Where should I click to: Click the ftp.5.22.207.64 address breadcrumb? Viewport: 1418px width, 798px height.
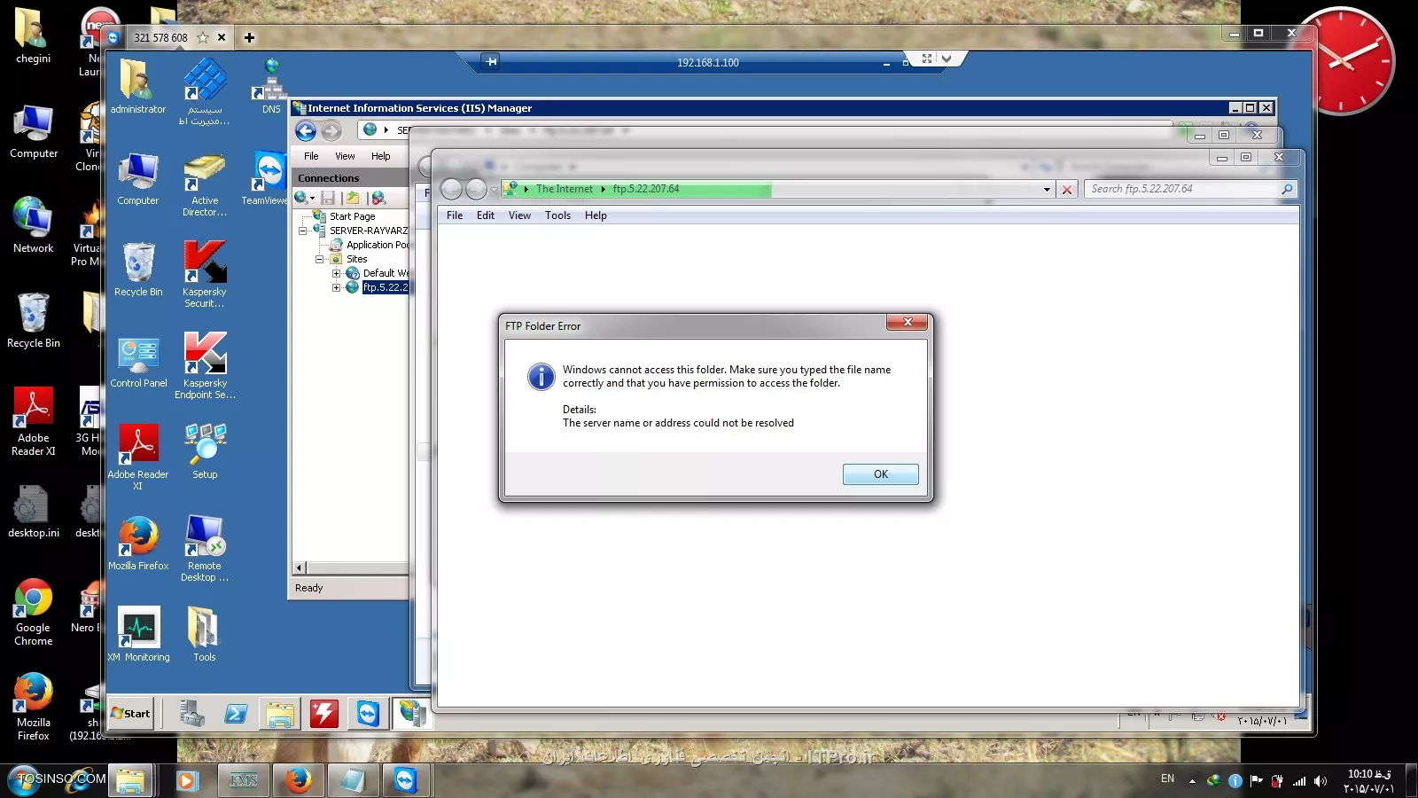click(x=646, y=189)
